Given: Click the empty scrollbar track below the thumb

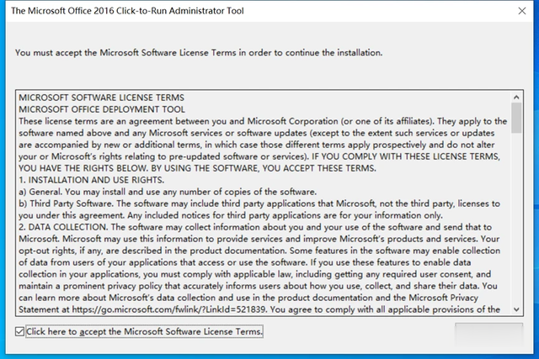Looking at the screenshot, I should (516, 219).
